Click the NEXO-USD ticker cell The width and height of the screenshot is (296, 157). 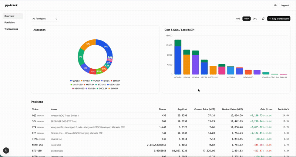coord(37,145)
